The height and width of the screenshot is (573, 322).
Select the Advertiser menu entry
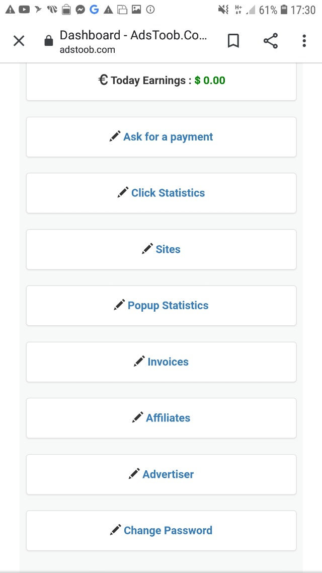click(x=168, y=474)
